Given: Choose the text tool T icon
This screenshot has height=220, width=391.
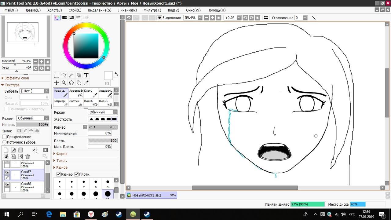Looking at the screenshot, I should (86, 75).
